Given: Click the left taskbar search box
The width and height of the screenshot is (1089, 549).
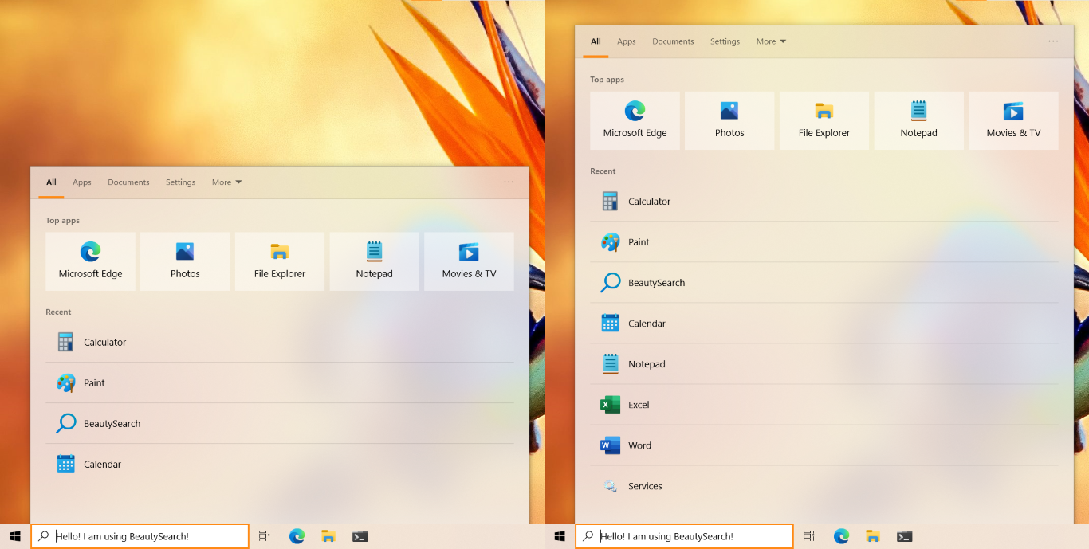Looking at the screenshot, I should tap(140, 536).
